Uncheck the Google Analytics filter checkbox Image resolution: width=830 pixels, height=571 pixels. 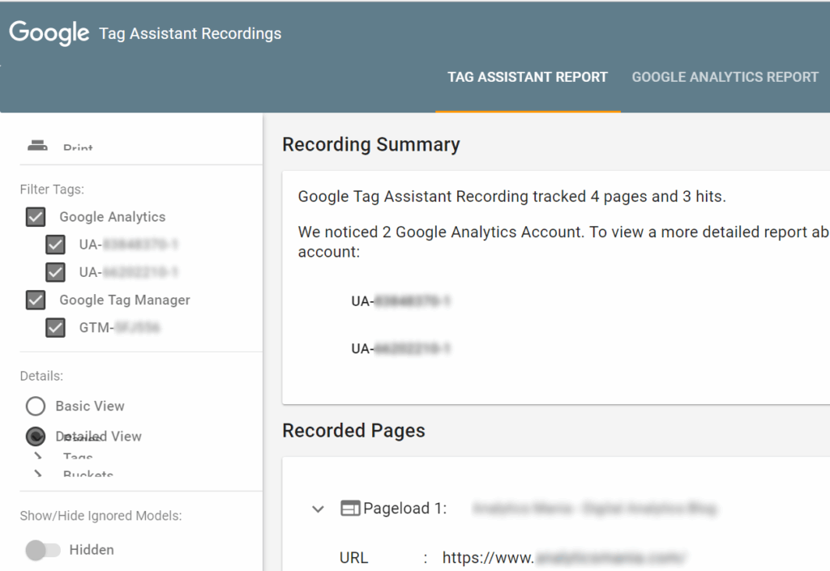tap(36, 217)
